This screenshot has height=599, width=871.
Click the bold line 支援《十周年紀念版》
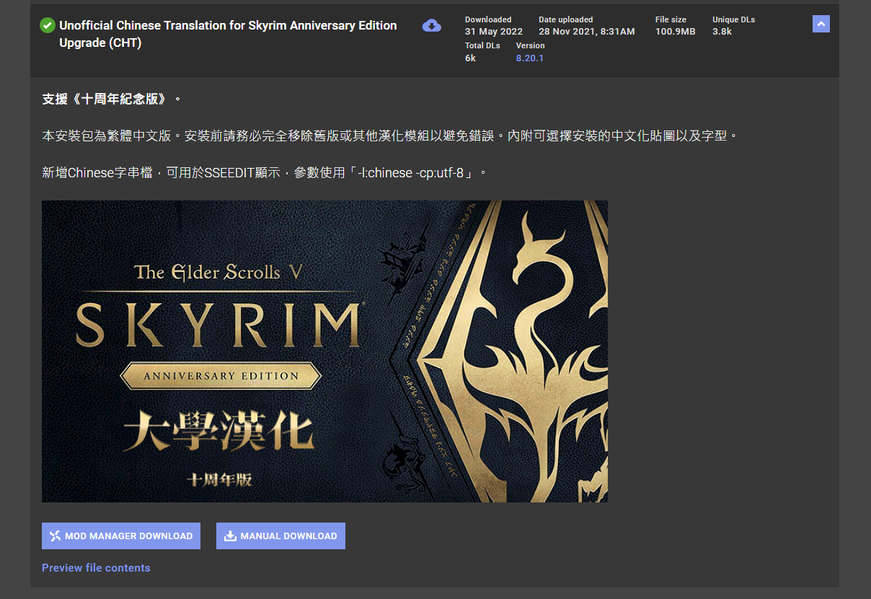[x=112, y=99]
